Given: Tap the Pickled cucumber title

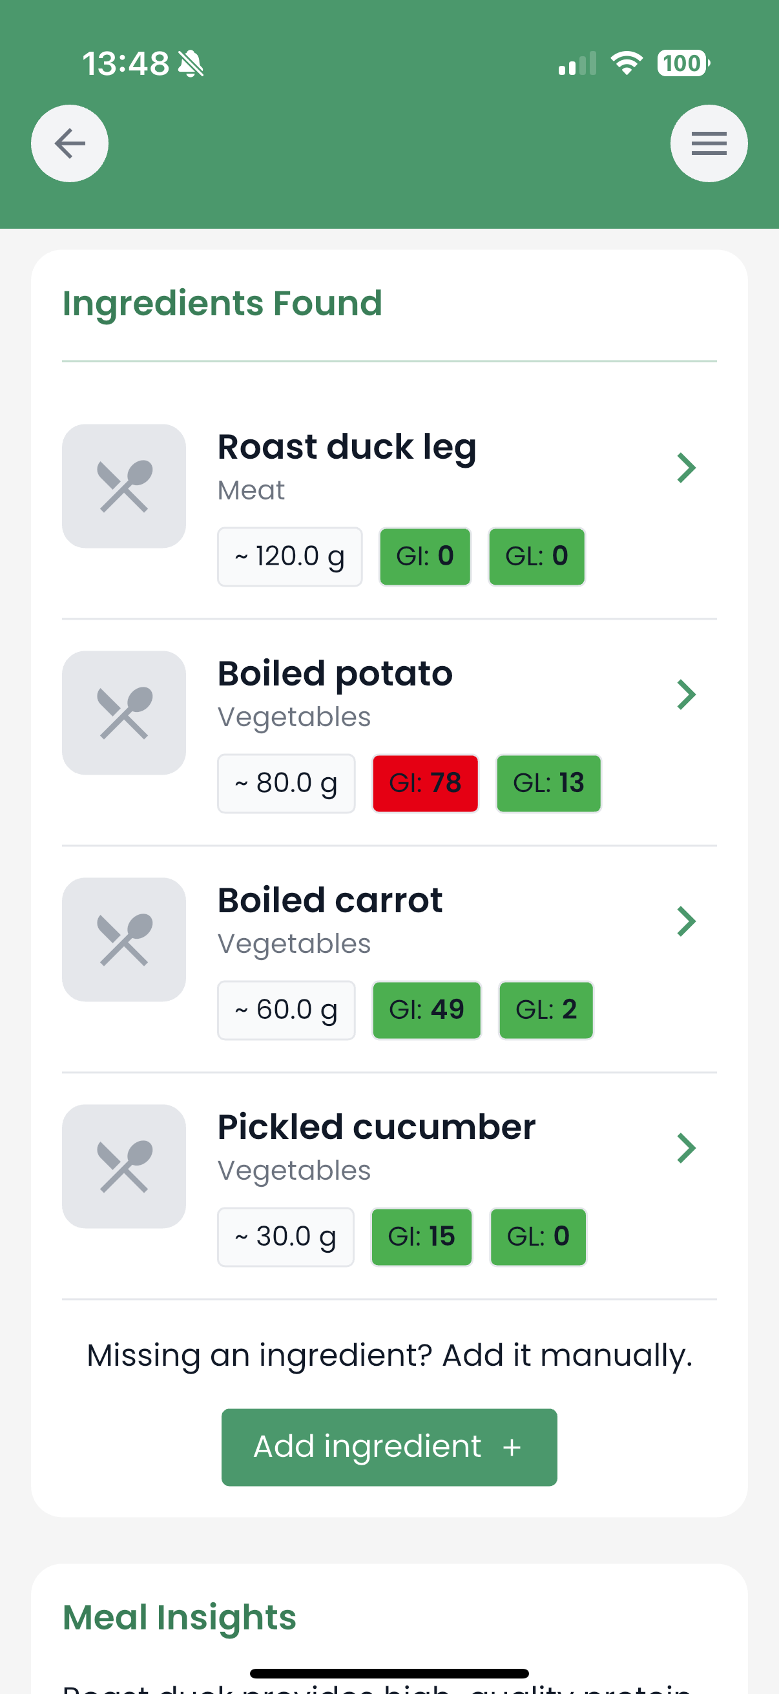Looking at the screenshot, I should pos(376,1127).
